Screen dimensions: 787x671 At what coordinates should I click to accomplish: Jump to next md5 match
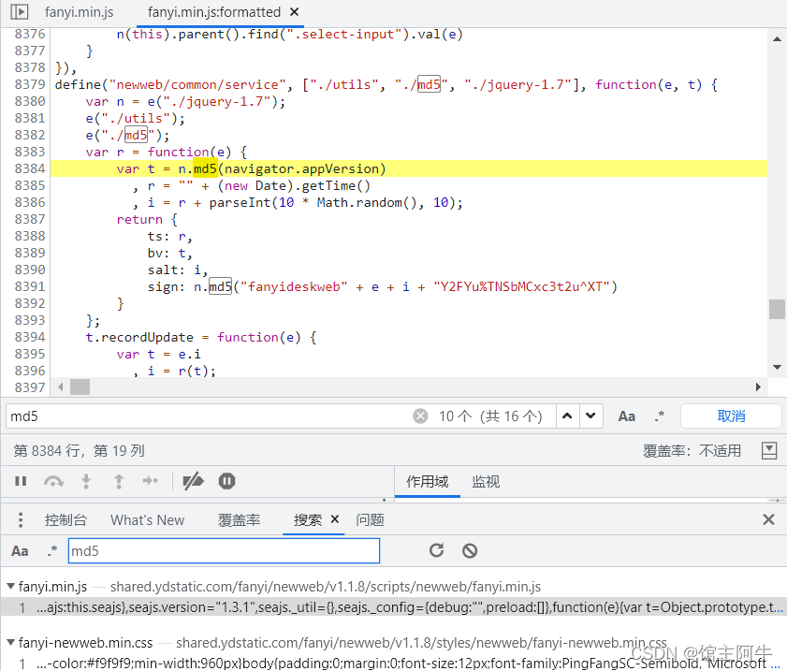pyautogui.click(x=590, y=416)
